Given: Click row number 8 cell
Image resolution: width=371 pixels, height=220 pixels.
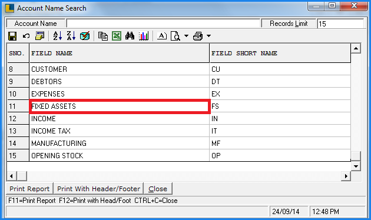Looking at the screenshot, I should tap(18, 69).
